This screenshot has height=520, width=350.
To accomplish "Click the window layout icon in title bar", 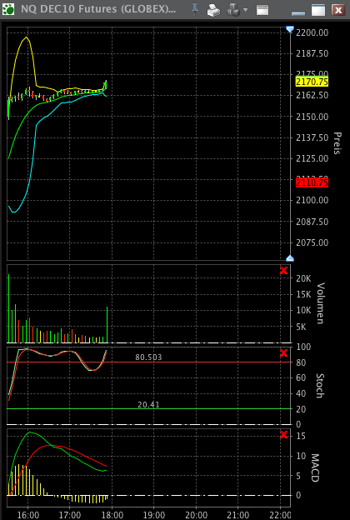I will pos(262,10).
